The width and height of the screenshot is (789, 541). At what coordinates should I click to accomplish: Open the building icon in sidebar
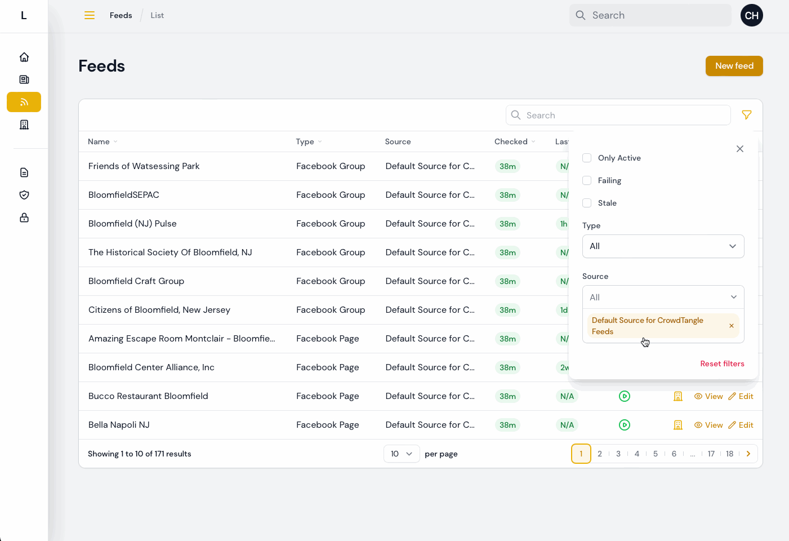tap(24, 125)
